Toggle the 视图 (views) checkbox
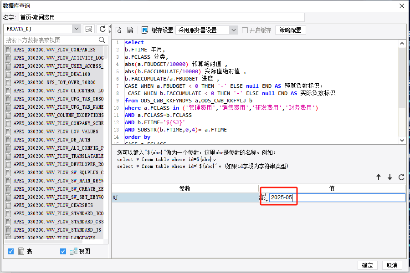Image resolution: width=410 pixels, height=273 pixels. tap(63, 251)
